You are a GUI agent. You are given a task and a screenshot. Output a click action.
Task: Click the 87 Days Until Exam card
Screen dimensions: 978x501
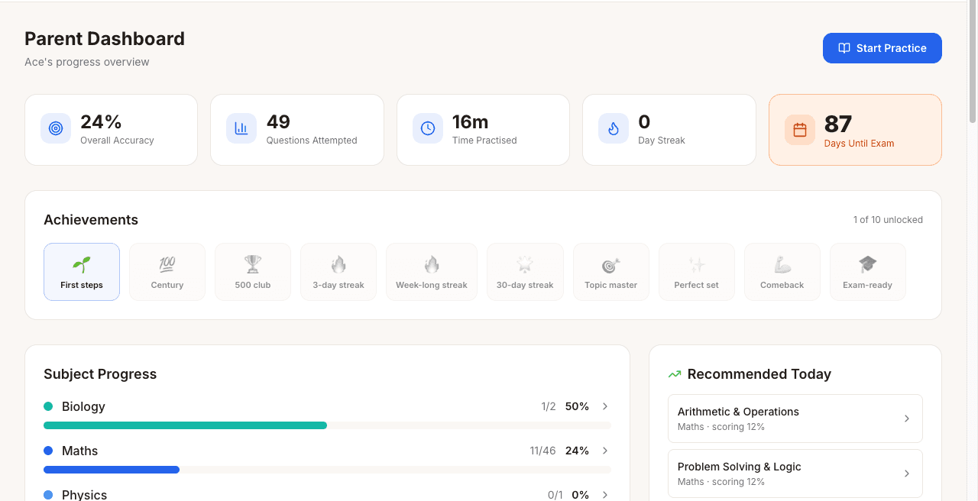coord(855,130)
